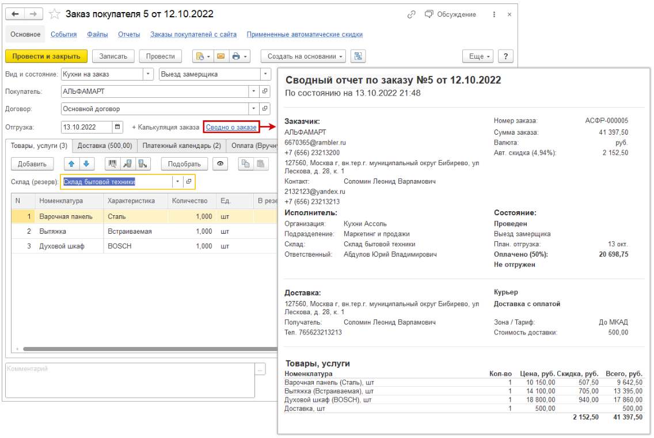Open the comment ellipsis button

[260, 369]
